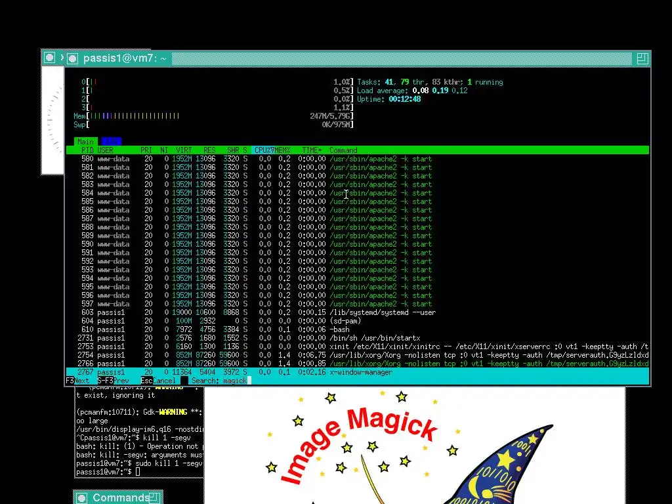Sort by the NI column header
Image resolution: width=672 pixels, height=504 pixels.
click(x=164, y=150)
